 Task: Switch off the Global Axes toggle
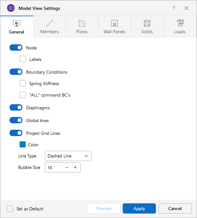pyautogui.click(x=16, y=120)
